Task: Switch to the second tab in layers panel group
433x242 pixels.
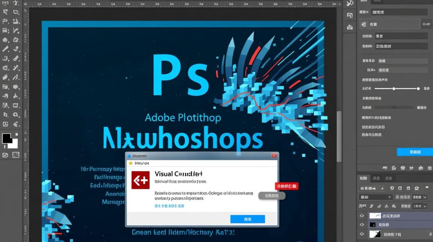Action: point(376,178)
